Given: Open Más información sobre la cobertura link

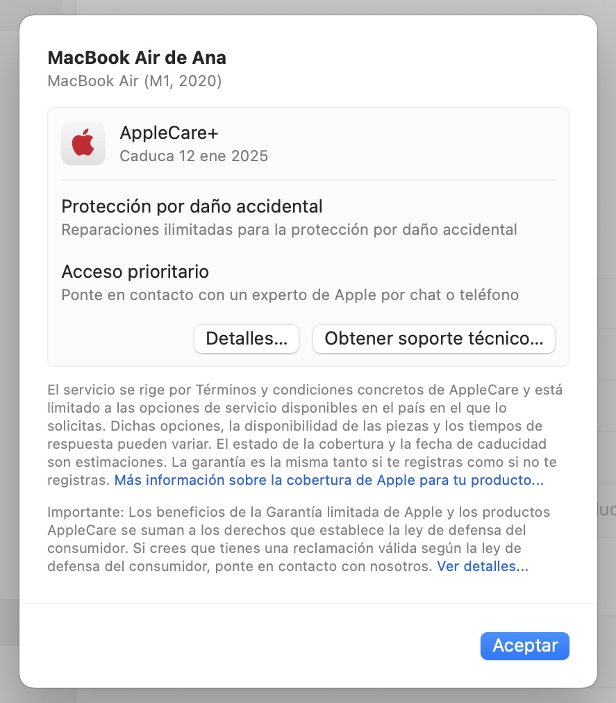Looking at the screenshot, I should pyautogui.click(x=329, y=480).
